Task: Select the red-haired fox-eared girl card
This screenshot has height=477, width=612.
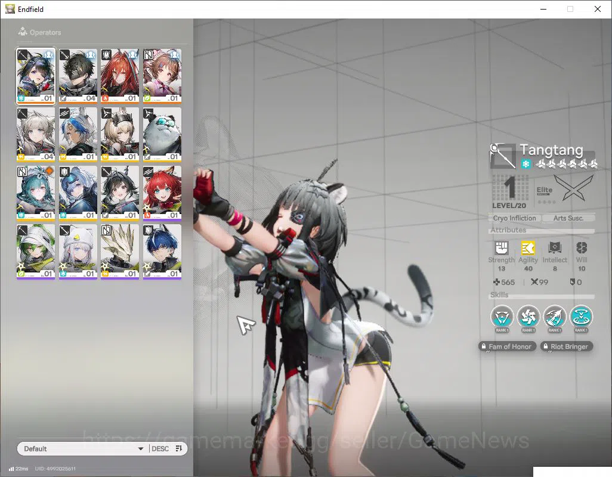Action: pos(162,193)
